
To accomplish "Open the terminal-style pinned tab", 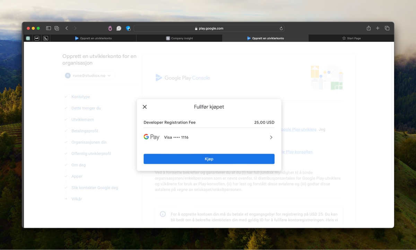I will [x=46, y=38].
